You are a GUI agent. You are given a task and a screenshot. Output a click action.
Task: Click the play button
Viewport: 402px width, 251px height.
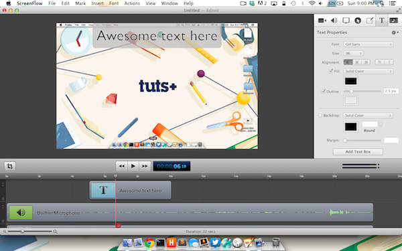coord(133,166)
